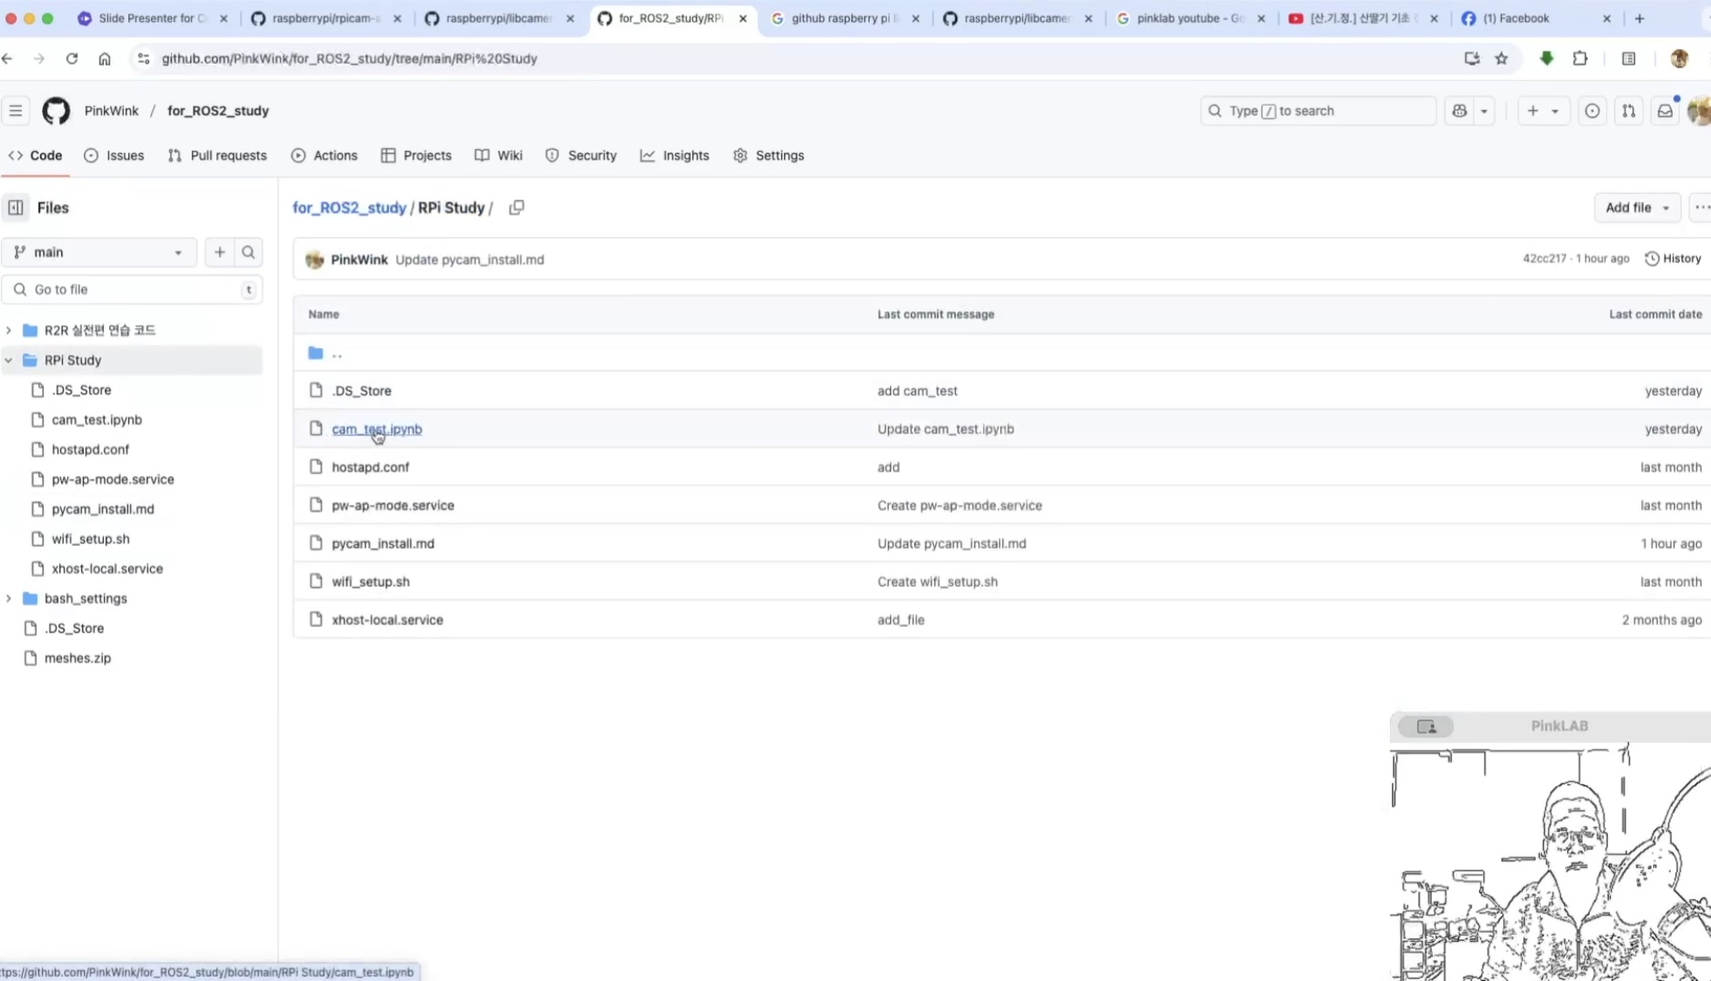Open the Add file dropdown
Screen dimensions: 1711x981
[1637, 208]
